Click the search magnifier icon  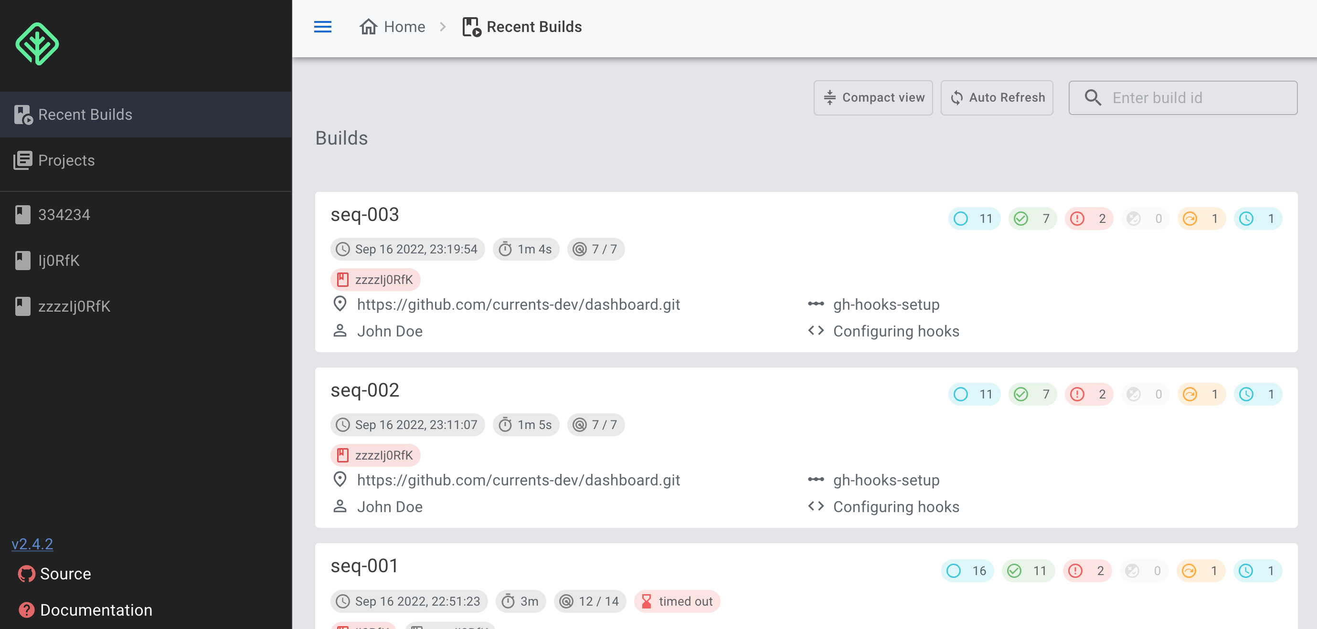coord(1093,97)
